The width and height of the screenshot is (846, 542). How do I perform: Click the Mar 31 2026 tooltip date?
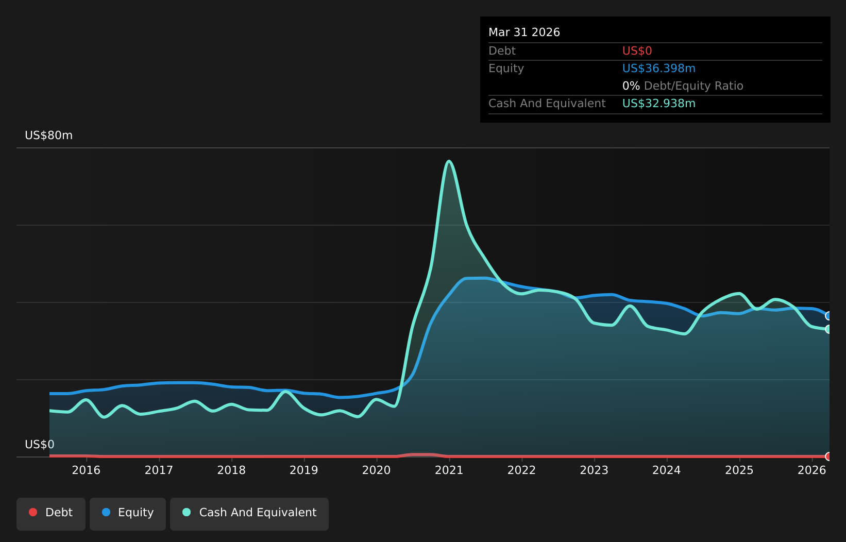pos(524,32)
